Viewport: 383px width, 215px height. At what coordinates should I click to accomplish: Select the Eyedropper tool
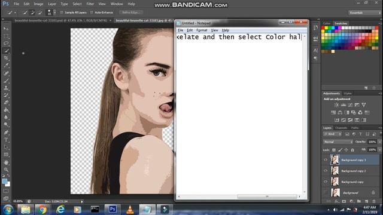[6, 65]
